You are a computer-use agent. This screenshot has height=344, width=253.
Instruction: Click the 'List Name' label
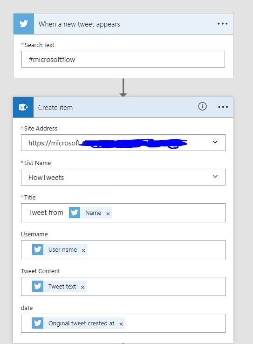coord(37,163)
